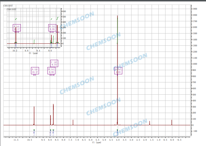Select inset B (t) 8.95 label box
206x146 pixels.
[52, 28]
